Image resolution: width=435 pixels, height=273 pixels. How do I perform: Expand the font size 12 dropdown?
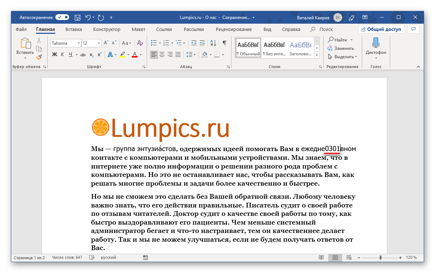coord(99,43)
